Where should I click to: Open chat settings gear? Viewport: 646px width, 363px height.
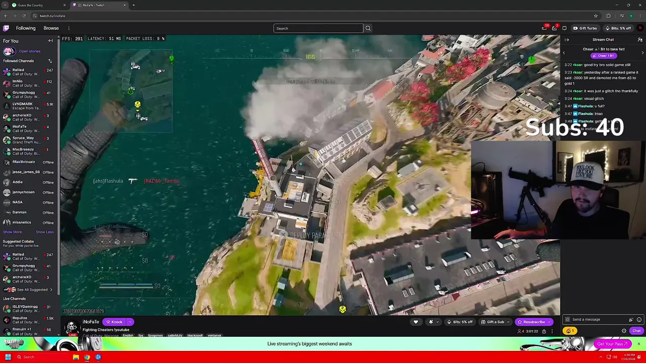(624, 331)
